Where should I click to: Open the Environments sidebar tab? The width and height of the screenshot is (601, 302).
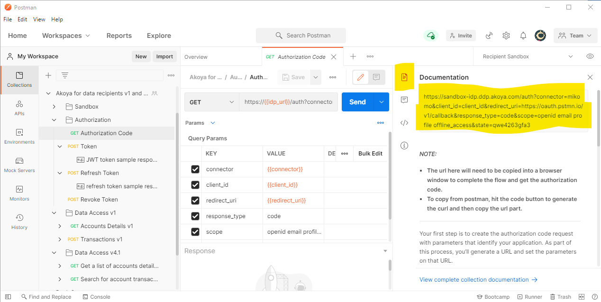click(x=19, y=137)
